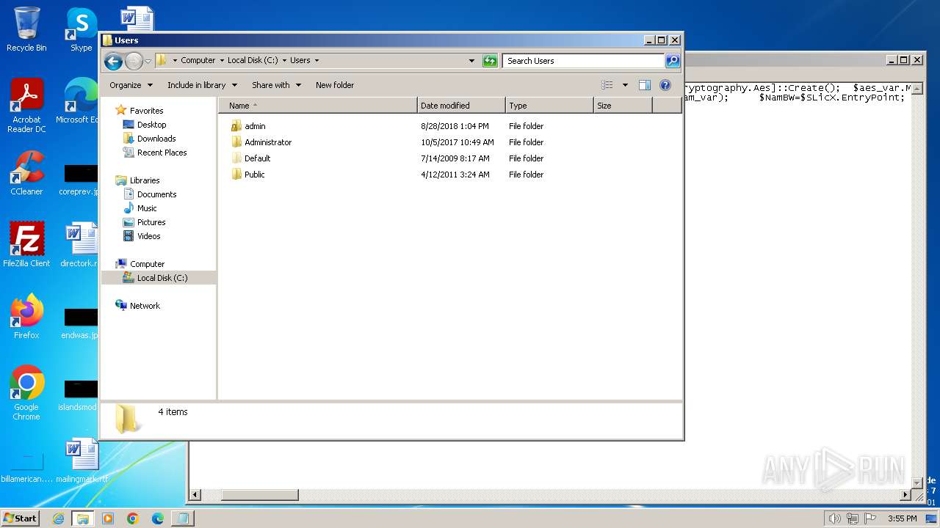Open Acrobat Reader DC shortcut
Viewport: 940px width, 528px height.
[26, 106]
